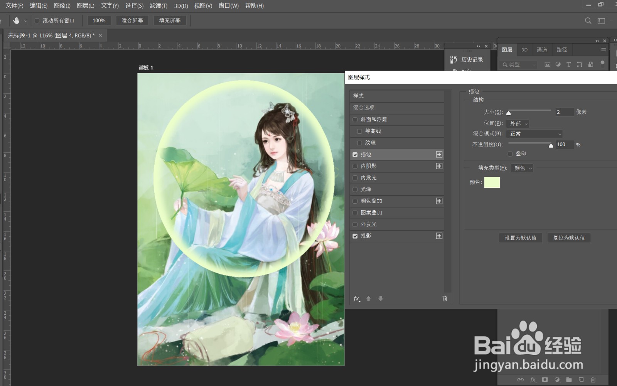Filter layers by smart object icon
617x386 pixels.
click(590, 64)
